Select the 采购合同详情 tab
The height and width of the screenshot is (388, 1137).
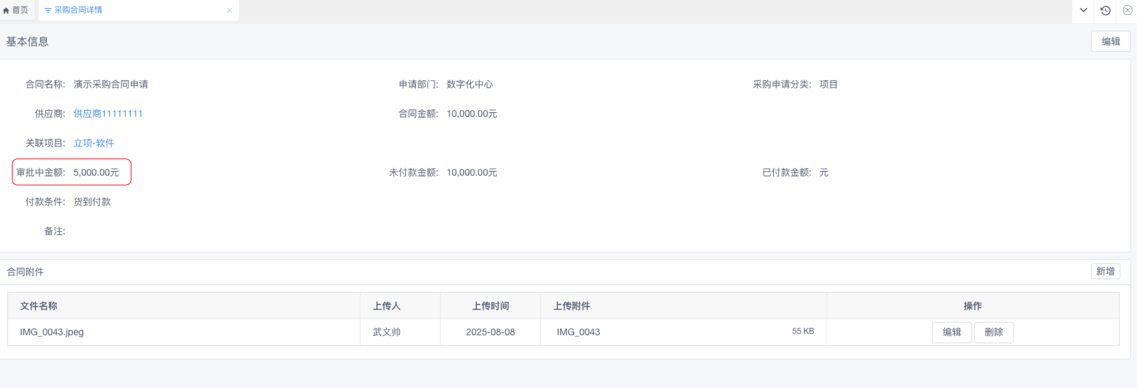coord(77,10)
